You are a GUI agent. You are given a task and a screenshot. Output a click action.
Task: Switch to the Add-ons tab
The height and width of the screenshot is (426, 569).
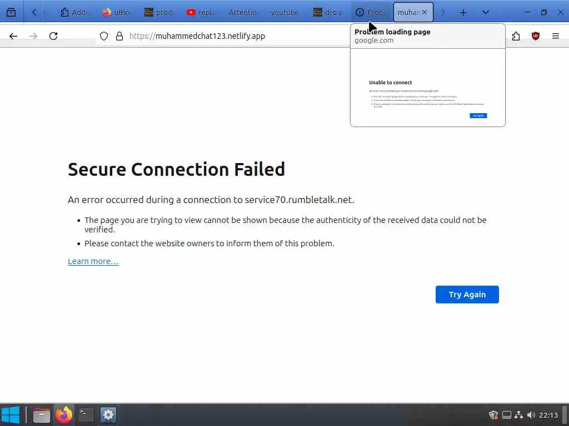tap(74, 12)
